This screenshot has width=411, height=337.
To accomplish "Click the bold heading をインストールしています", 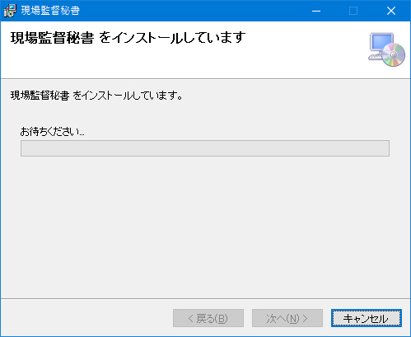I will 172,37.
